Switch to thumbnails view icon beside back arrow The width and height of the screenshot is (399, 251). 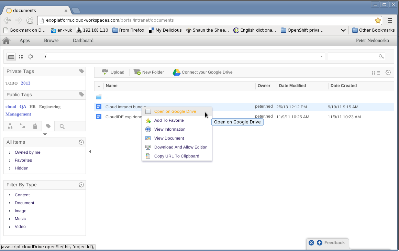[x=21, y=57]
